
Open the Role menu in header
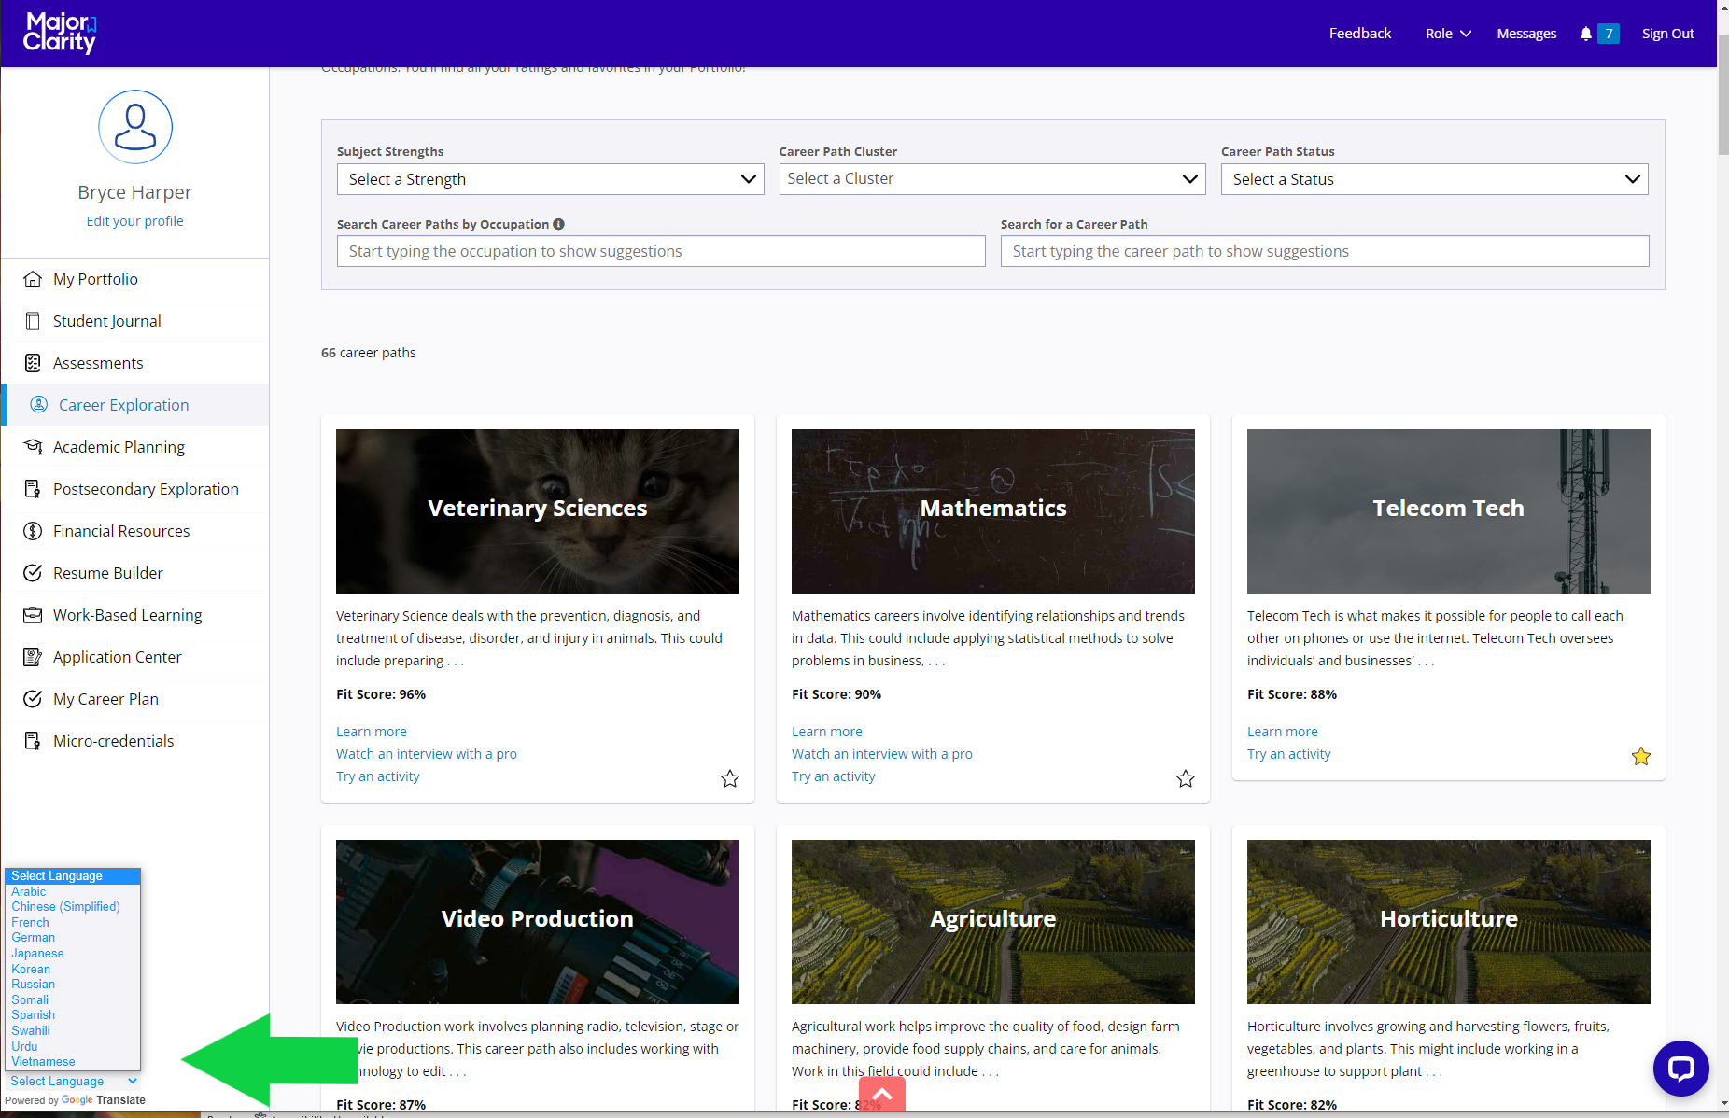click(1447, 34)
